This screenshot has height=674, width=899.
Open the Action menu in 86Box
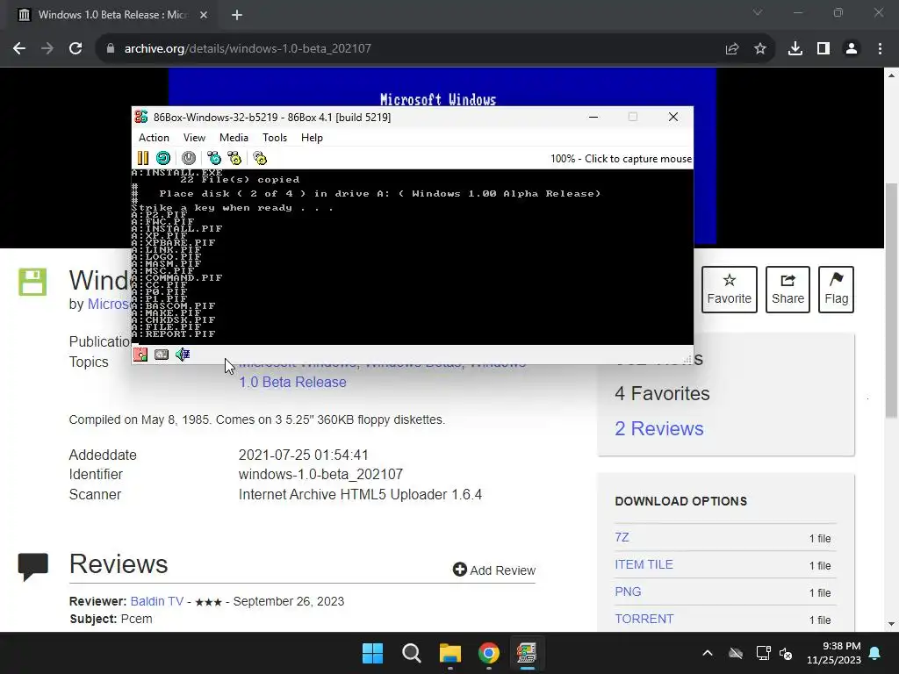(154, 138)
